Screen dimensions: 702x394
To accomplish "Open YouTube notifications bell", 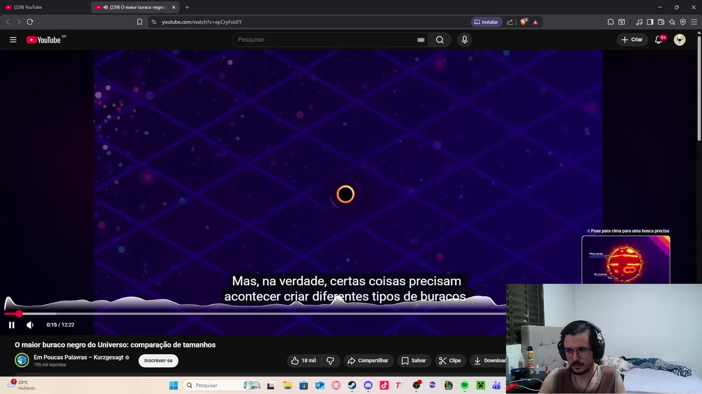I will click(x=659, y=39).
